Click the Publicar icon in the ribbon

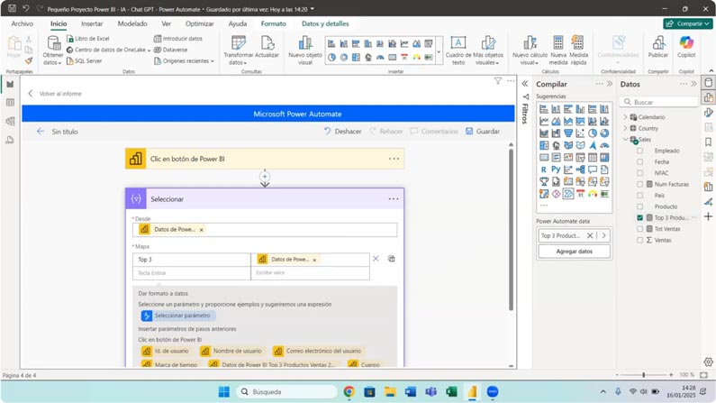point(658,44)
